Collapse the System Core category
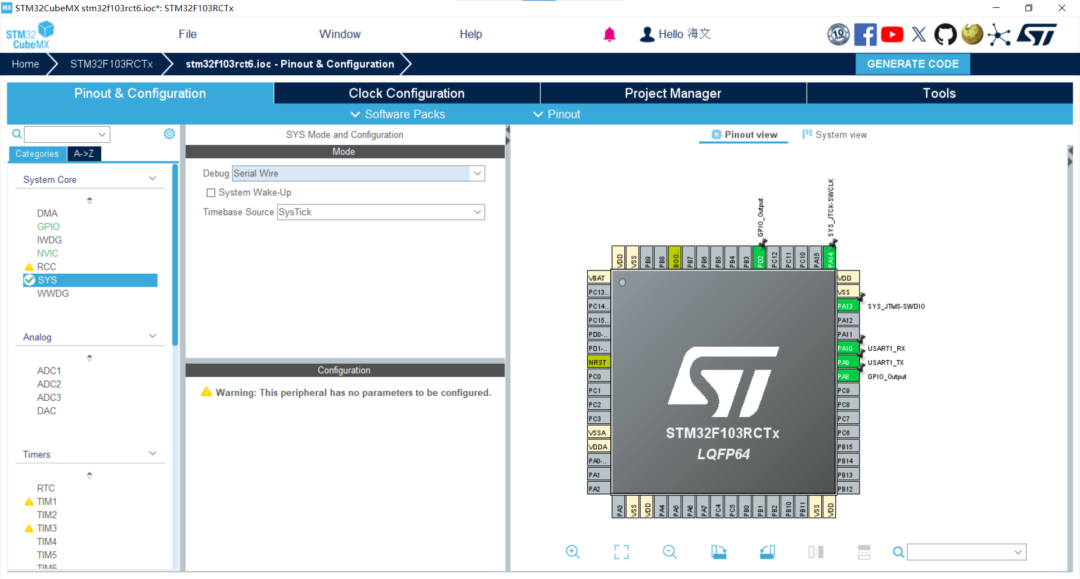Image resolution: width=1080 pixels, height=579 pixels. (152, 178)
